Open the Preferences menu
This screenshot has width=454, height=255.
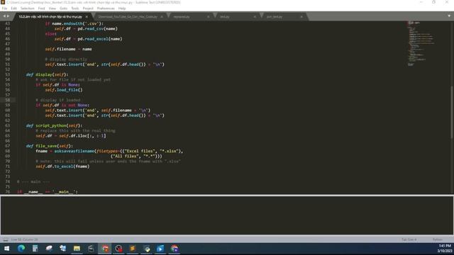[x=106, y=8]
